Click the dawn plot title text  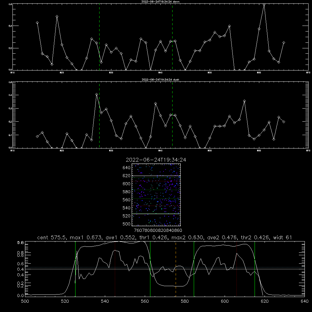(160, 2)
